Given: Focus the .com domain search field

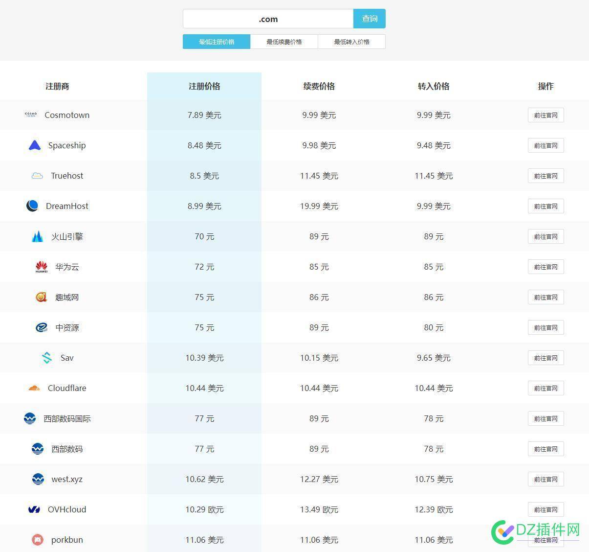Looking at the screenshot, I should [268, 19].
